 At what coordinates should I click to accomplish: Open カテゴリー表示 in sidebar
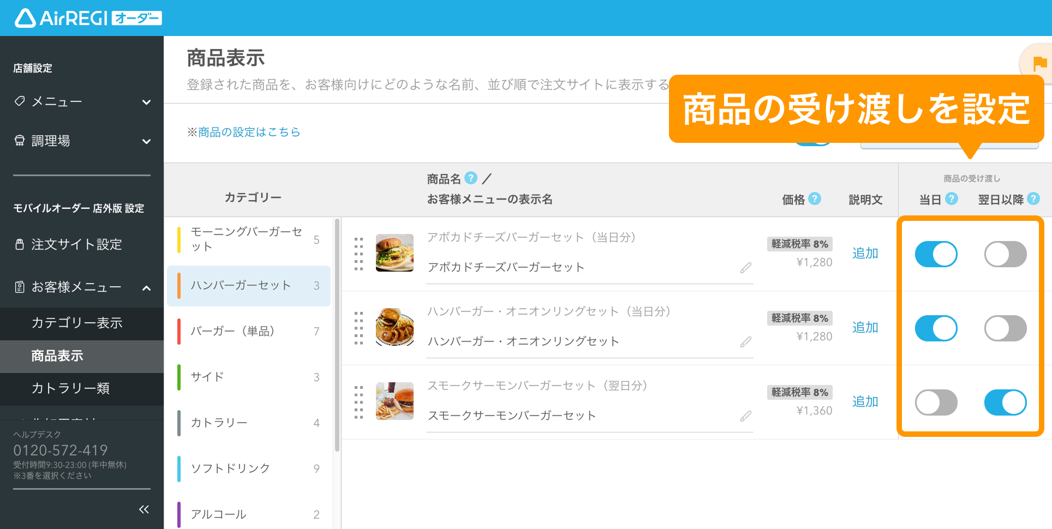point(82,323)
